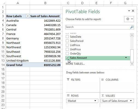The image size is (138, 109).
Task: Click MORE TABLES... link
Action: 75,64
